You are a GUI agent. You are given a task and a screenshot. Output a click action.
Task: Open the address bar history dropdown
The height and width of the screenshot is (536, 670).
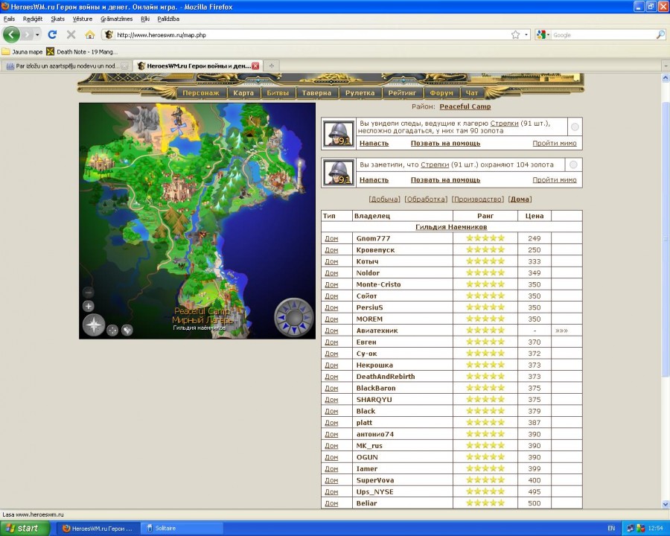[526, 35]
